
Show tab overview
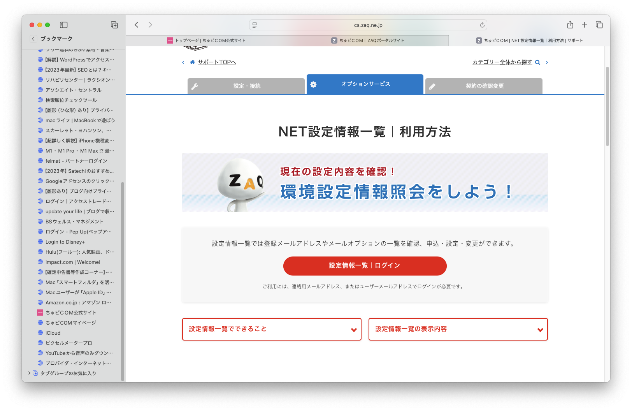(599, 25)
